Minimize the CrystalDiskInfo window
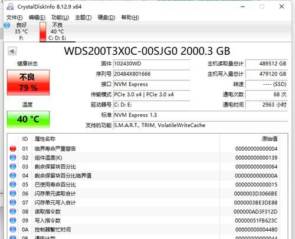The height and width of the screenshot is (239, 295). point(243,6)
